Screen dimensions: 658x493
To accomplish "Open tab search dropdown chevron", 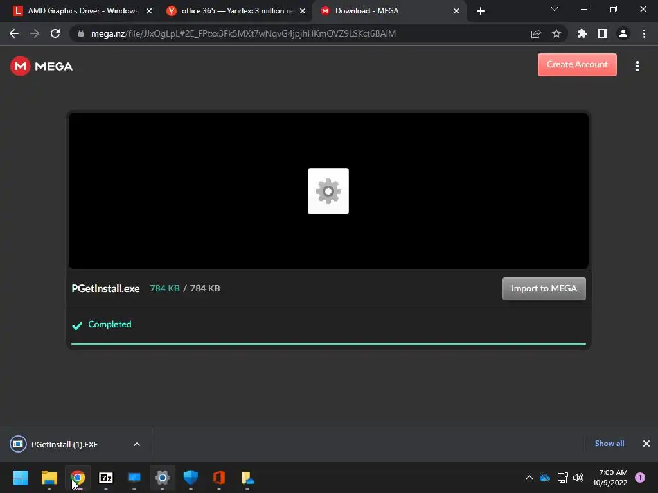I will pyautogui.click(x=555, y=9).
